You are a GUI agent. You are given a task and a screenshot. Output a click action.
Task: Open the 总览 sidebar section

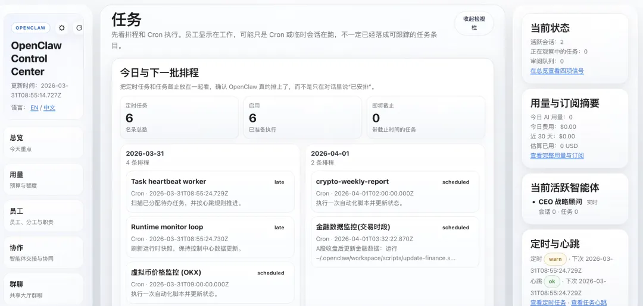43,143
